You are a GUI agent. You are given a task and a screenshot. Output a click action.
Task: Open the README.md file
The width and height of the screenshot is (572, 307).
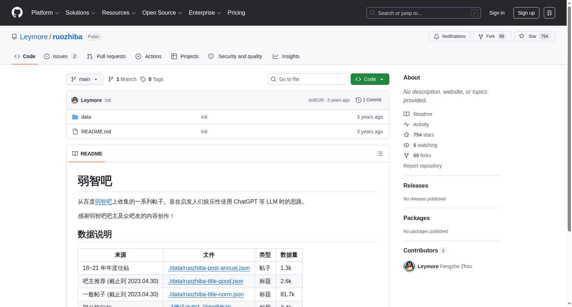pos(96,132)
